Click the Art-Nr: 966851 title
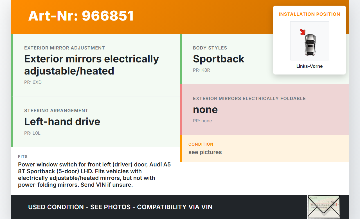 coord(81,16)
